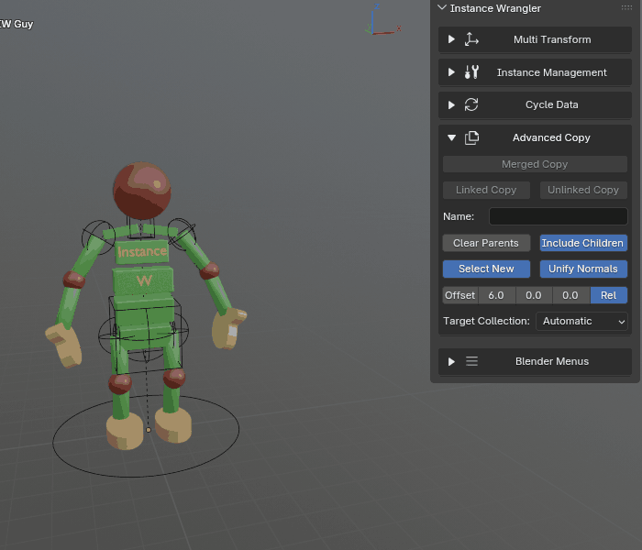Open the Cycle Data panel label
Screen dimensions: 642x550
(551, 104)
